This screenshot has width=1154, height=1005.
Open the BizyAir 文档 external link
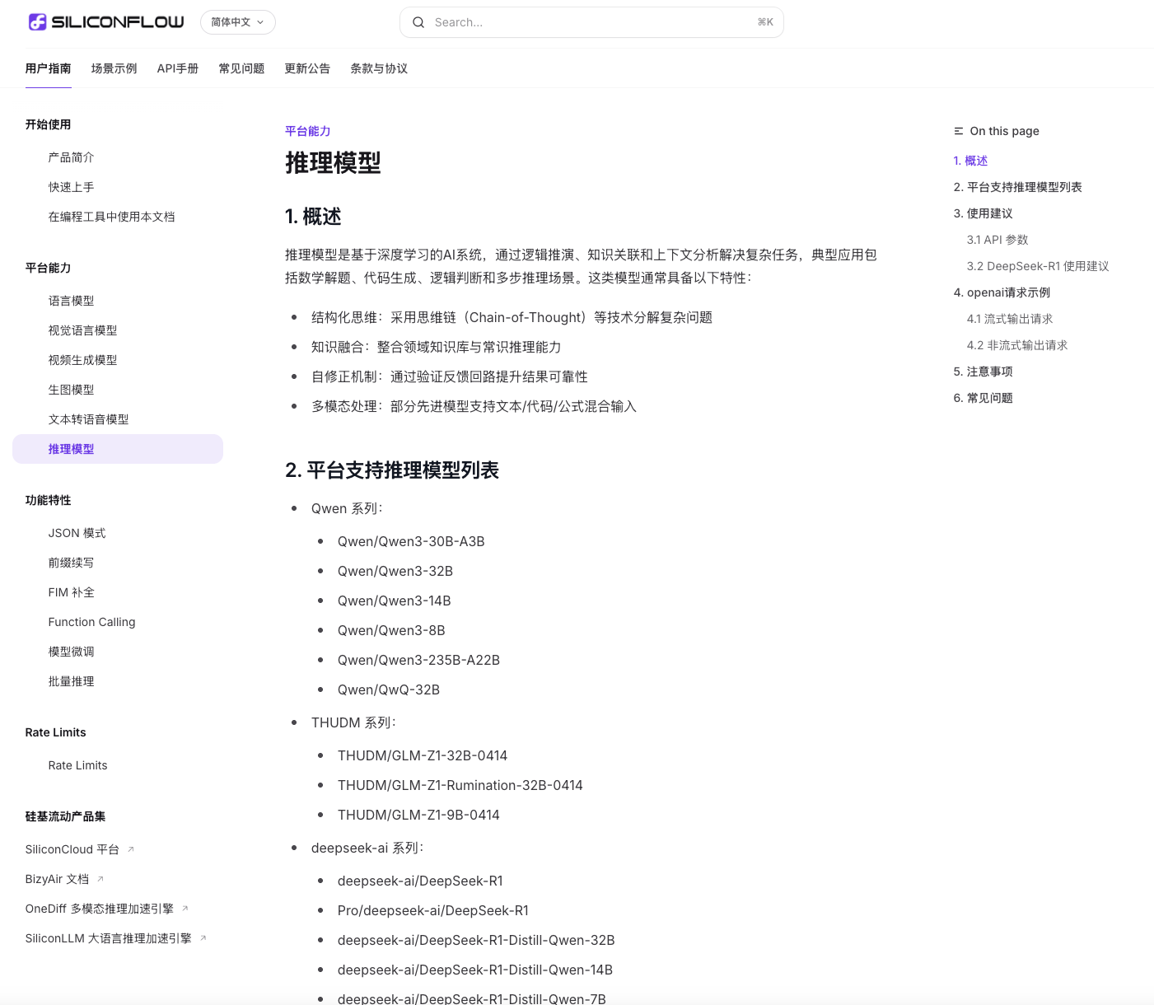[57, 879]
